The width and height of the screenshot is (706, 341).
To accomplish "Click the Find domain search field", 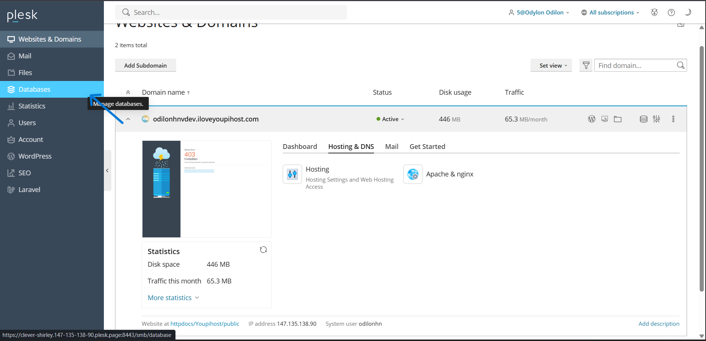I will pyautogui.click(x=635, y=65).
